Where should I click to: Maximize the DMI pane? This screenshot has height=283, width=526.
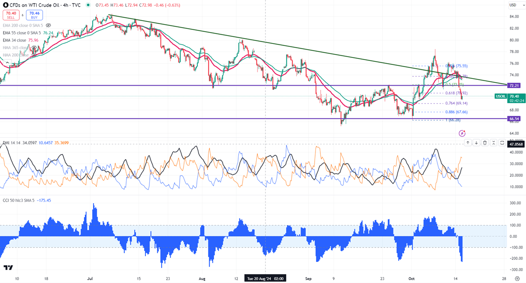502,143
